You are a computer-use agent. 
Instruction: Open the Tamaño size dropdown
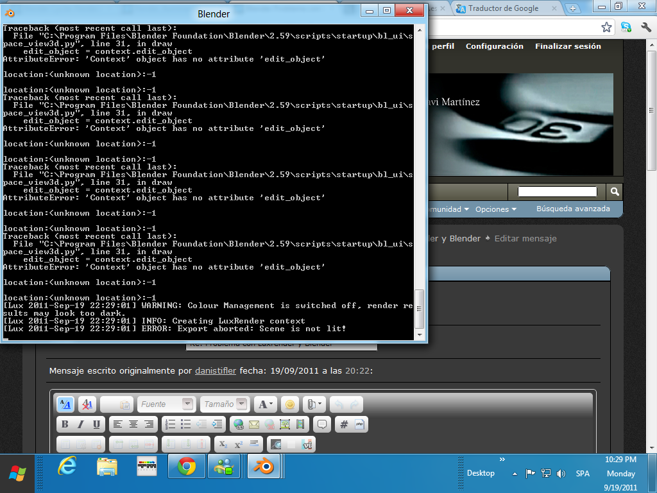pos(225,404)
